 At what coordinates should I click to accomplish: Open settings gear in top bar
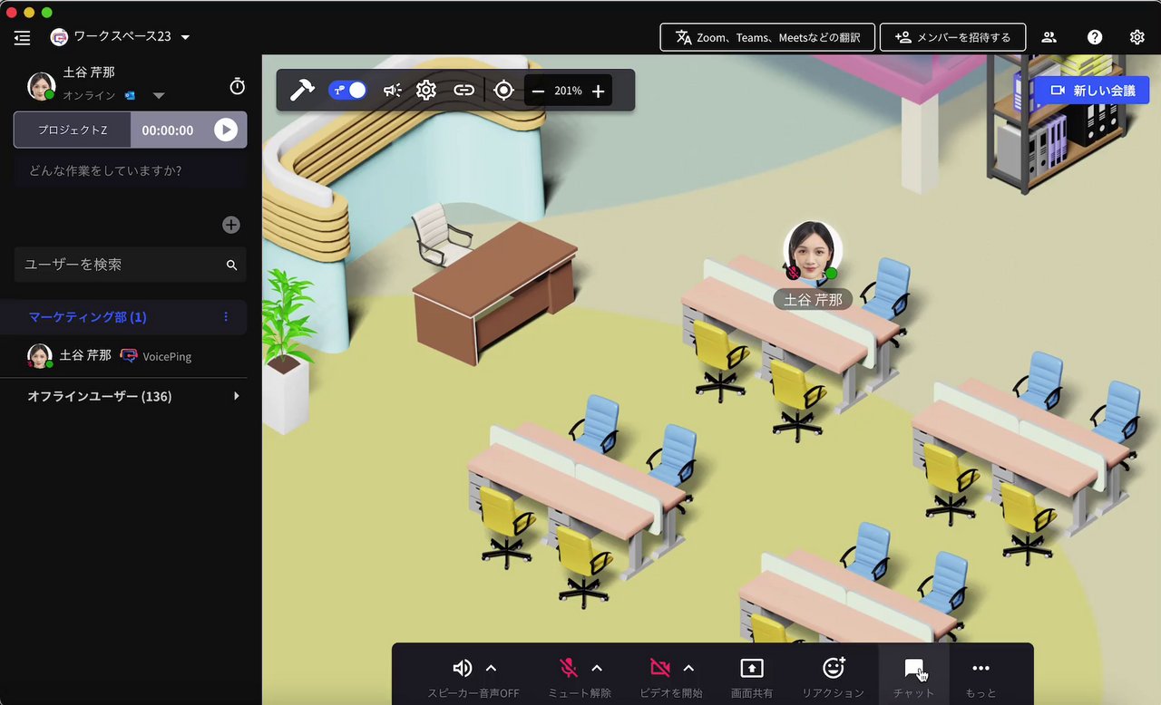1137,37
